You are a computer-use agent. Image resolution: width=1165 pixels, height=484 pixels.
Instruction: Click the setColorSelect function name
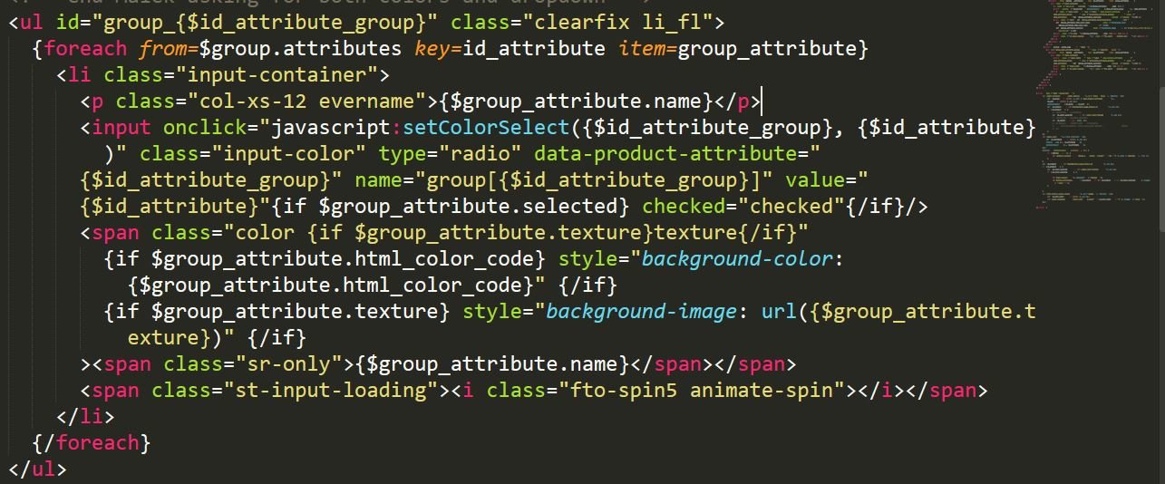[487, 127]
